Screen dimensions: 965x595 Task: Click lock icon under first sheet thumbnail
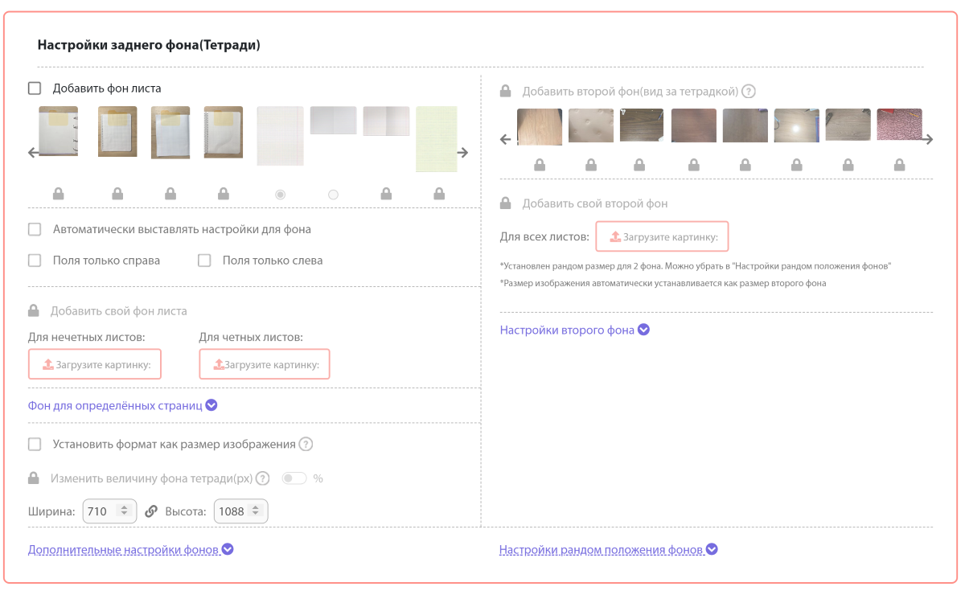[x=58, y=194]
